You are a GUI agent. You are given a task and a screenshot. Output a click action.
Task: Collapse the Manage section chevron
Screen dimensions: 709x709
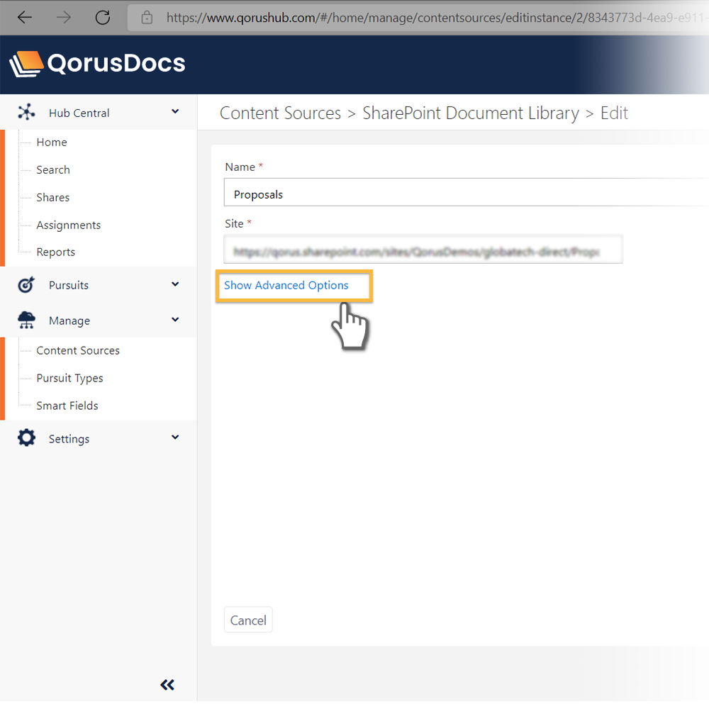[x=175, y=320]
